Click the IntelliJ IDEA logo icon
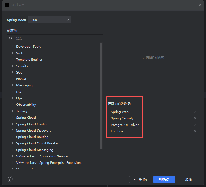 coord(7,5)
